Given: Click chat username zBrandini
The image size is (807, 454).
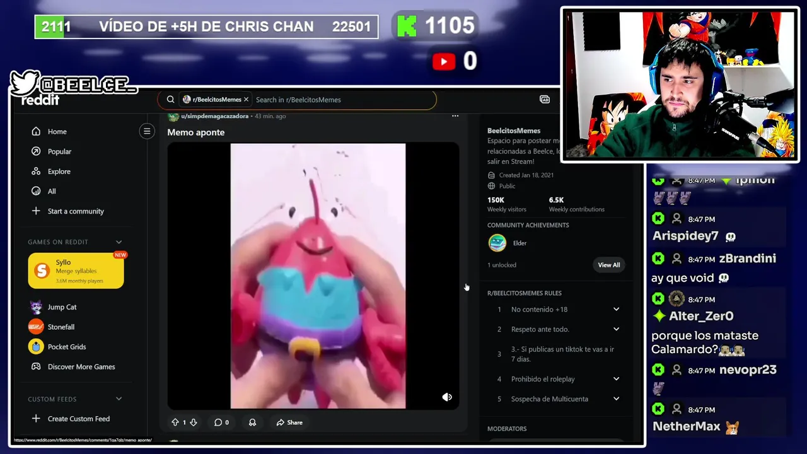Looking at the screenshot, I should coord(747,259).
